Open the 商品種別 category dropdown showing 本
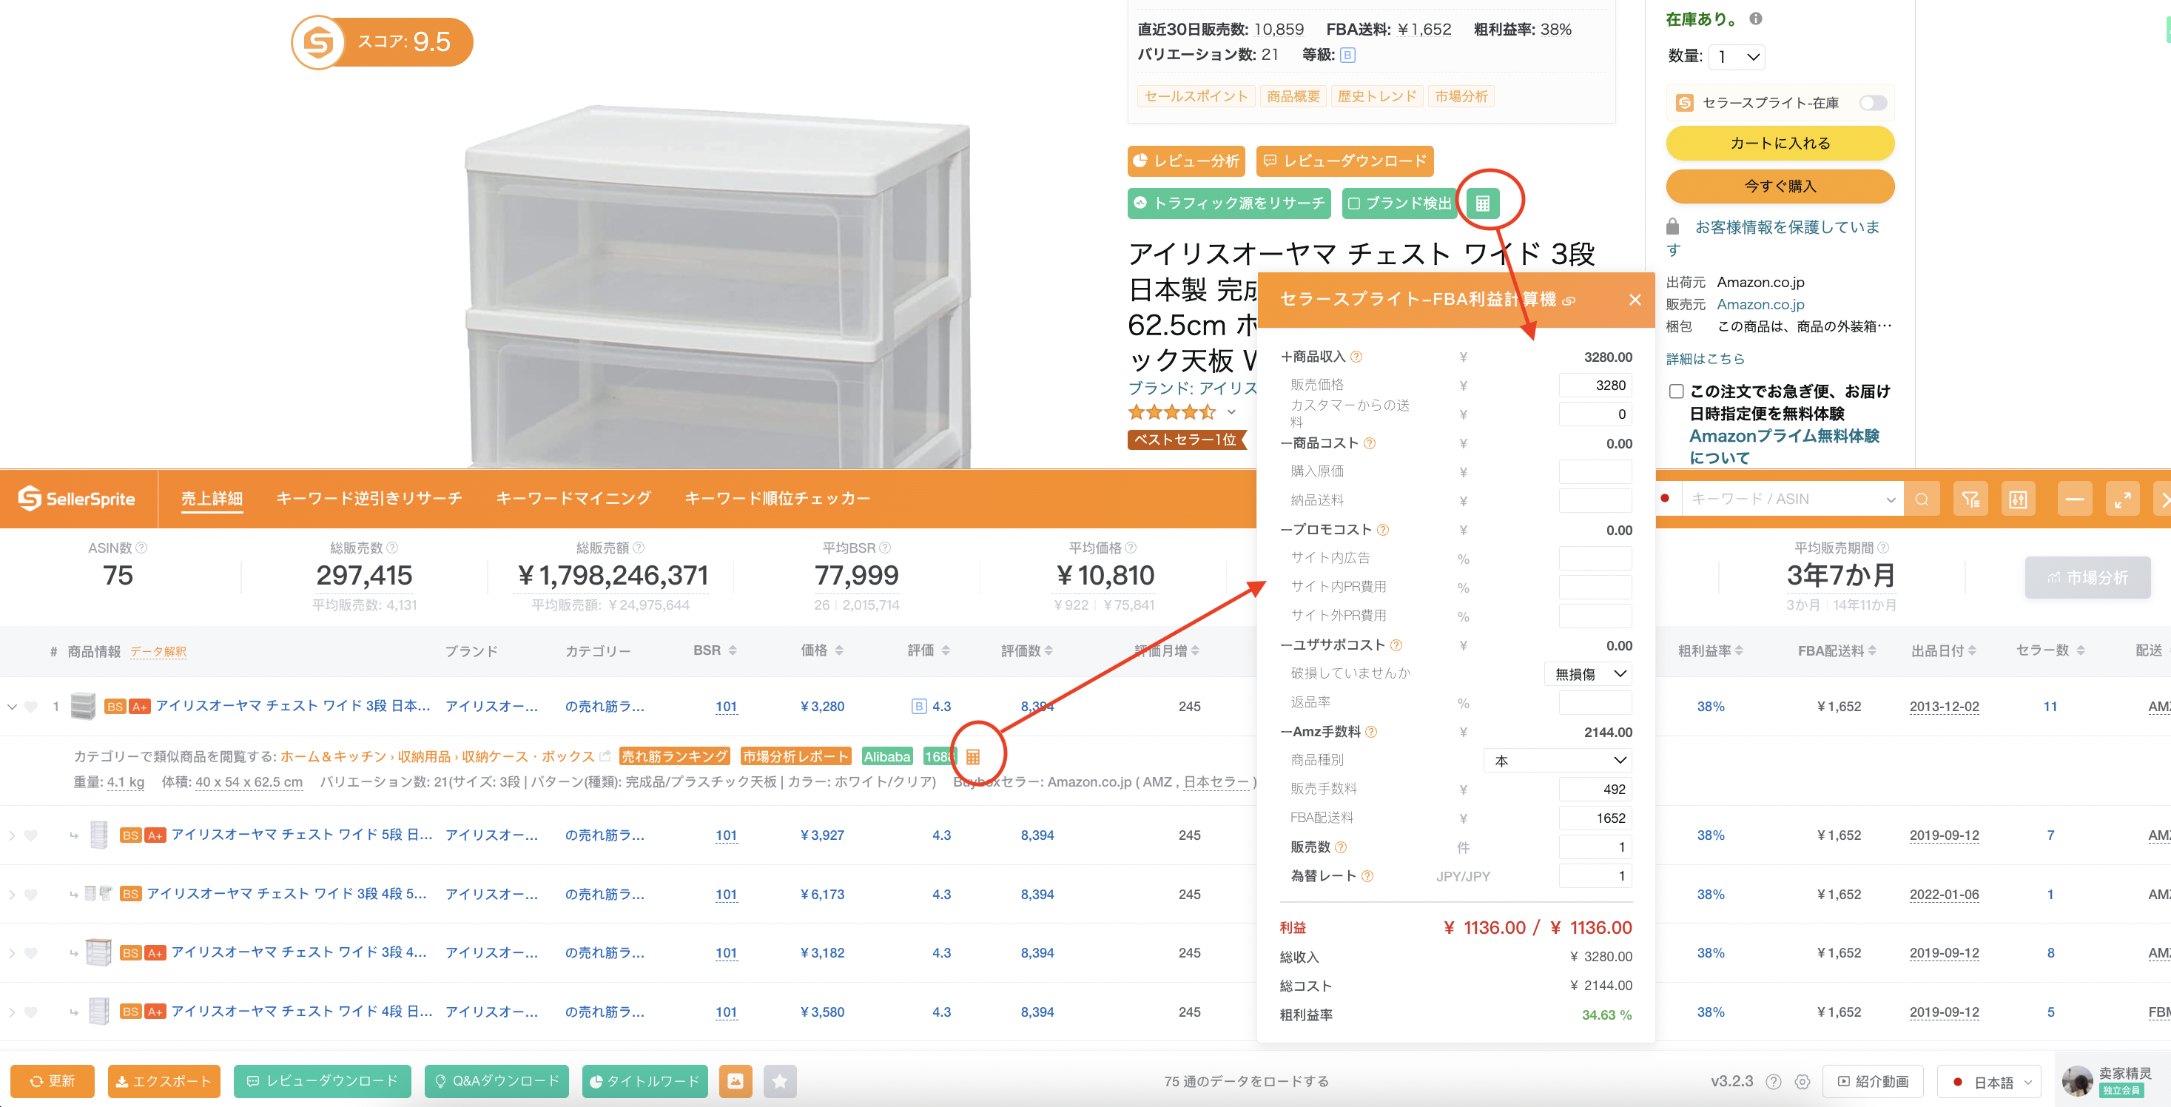 point(1558,761)
